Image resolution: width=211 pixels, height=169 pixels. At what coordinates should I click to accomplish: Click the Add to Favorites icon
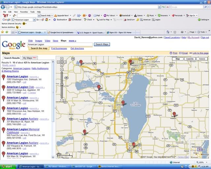pyautogui.click(x=7, y=32)
